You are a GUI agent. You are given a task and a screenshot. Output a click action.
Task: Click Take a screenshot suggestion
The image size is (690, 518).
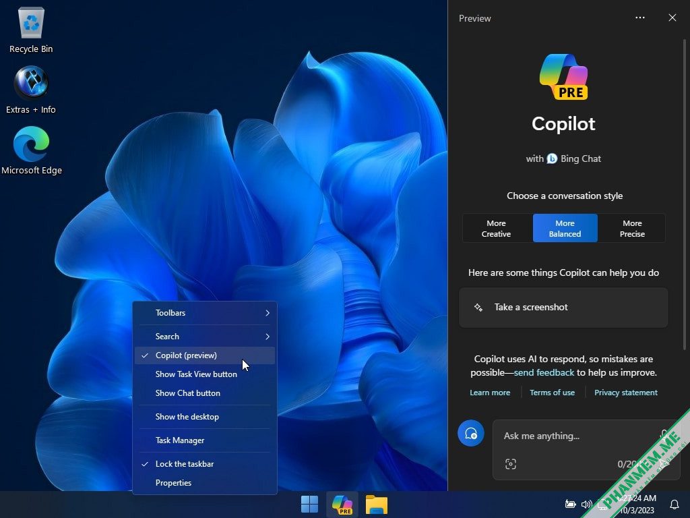(563, 308)
